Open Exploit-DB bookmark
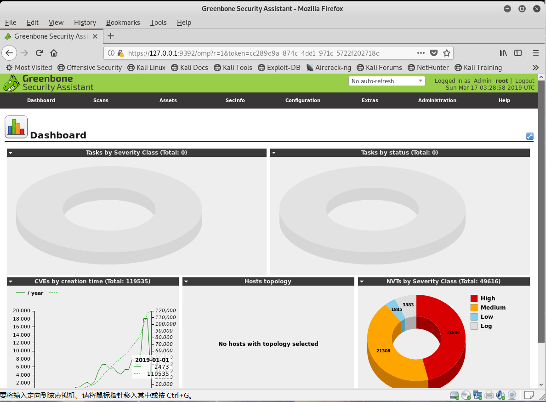Screen dimensions: 546x402 click(279, 68)
